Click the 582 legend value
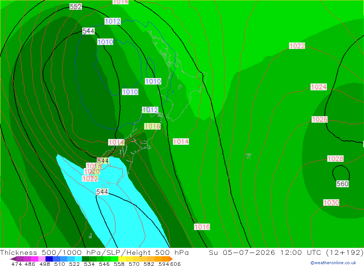This screenshot has height=266, width=364. [x=149, y=264]
